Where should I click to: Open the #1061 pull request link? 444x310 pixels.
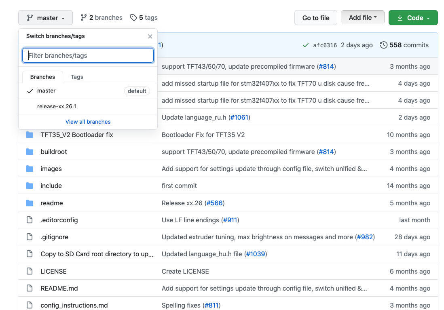click(239, 117)
